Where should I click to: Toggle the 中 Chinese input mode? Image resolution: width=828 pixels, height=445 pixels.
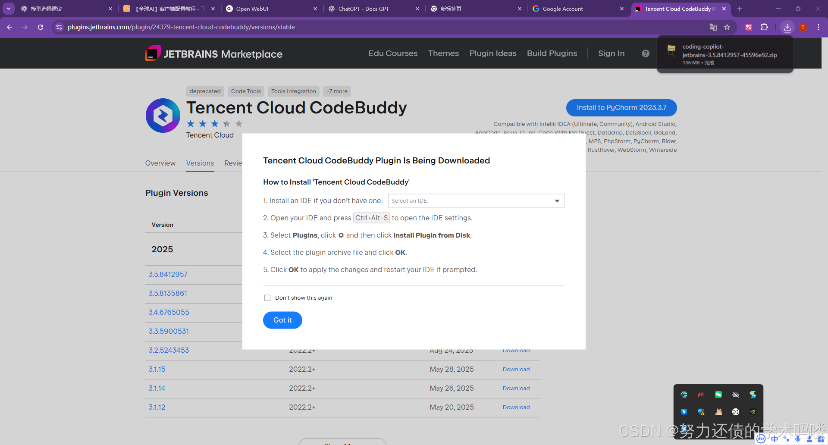[x=775, y=439]
